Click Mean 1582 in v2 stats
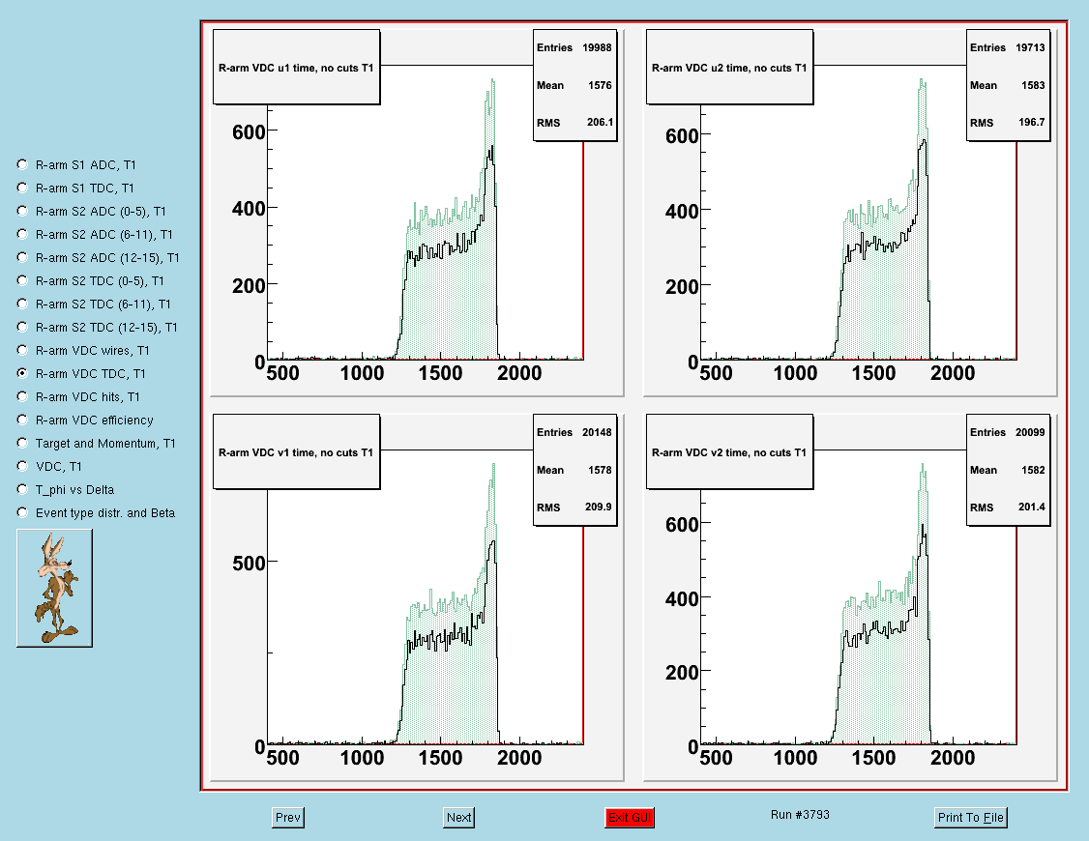This screenshot has height=841, width=1089. pos(1007,470)
